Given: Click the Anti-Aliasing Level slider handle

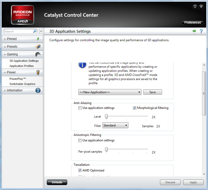Looking at the screenshot, I should (x=106, y=117).
